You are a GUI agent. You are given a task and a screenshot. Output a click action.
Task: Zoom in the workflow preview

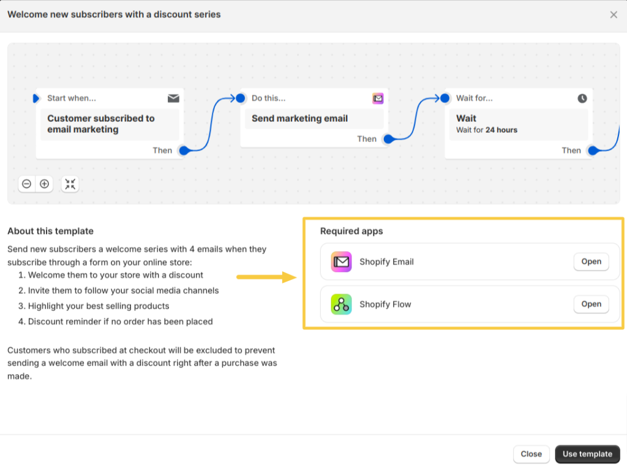point(44,184)
